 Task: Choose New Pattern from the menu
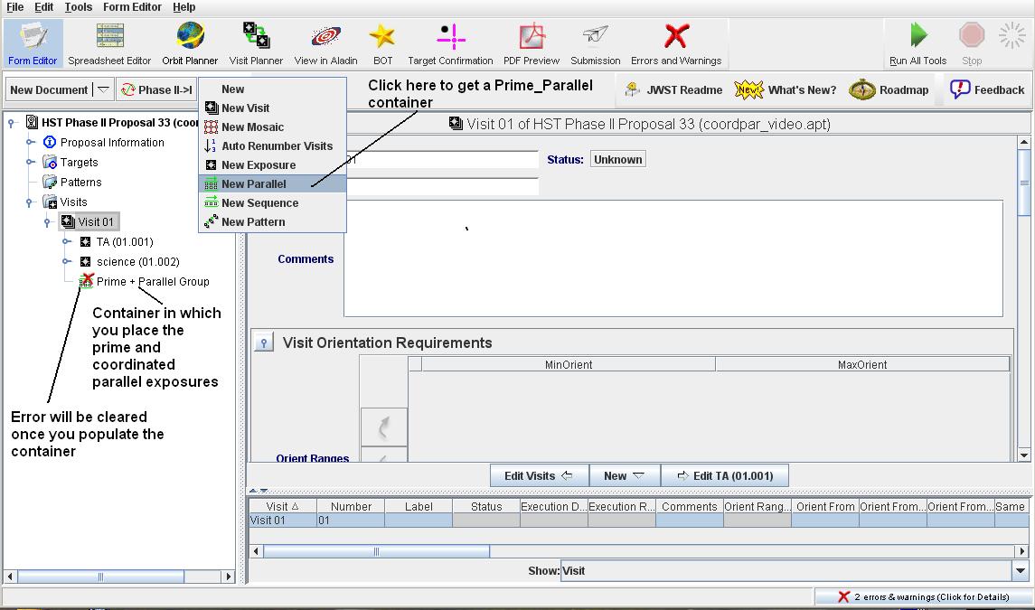(272, 222)
